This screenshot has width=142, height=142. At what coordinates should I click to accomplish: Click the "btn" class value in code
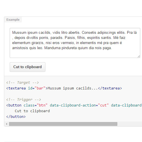click(x=42, y=105)
